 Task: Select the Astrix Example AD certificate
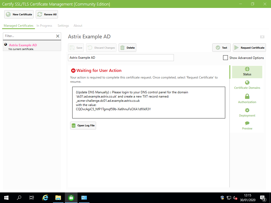[23, 45]
